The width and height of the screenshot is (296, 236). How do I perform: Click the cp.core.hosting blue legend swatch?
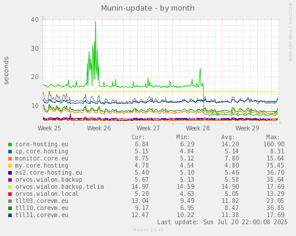[10, 152]
